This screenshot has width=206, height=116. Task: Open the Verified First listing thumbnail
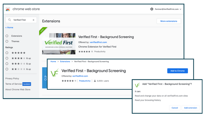point(59,44)
